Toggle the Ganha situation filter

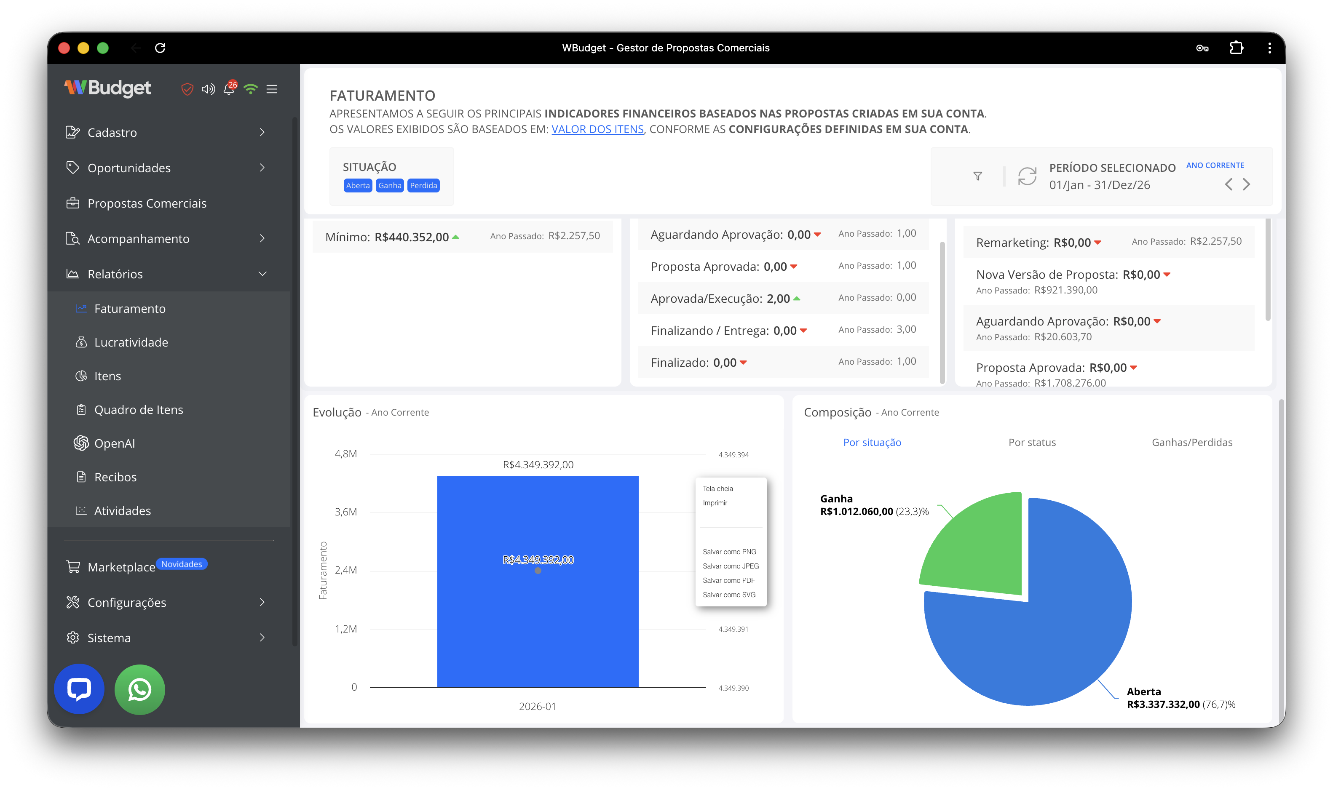coord(390,185)
